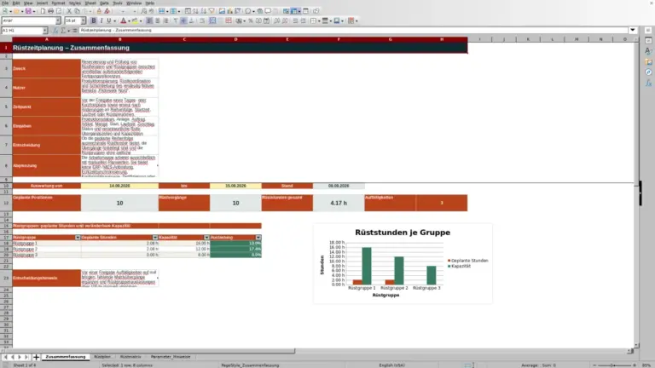Open the sidebar Gallery panel icon
655x368 pixels.
(x=648, y=61)
